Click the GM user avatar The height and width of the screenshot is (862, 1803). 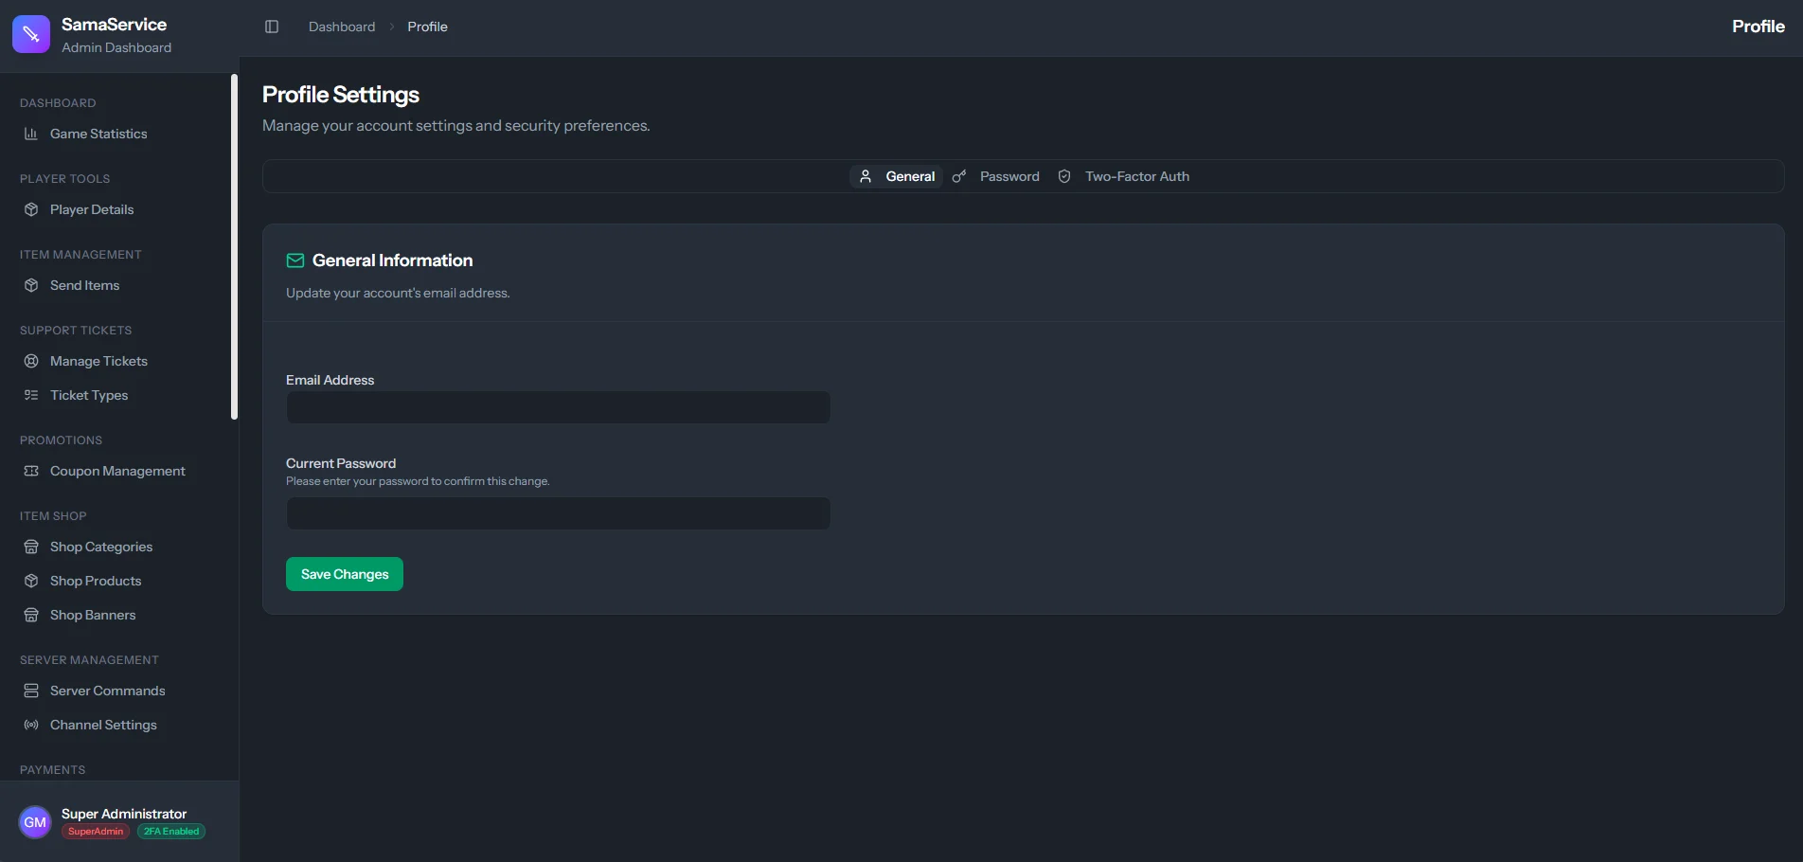click(x=35, y=822)
